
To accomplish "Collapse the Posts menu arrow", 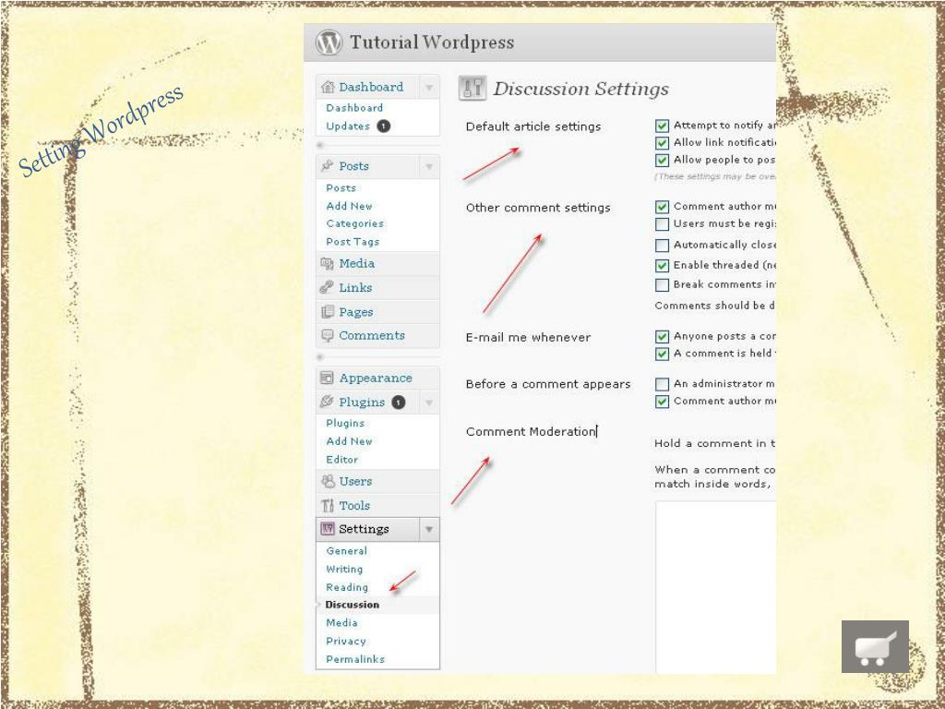I will tap(429, 166).
